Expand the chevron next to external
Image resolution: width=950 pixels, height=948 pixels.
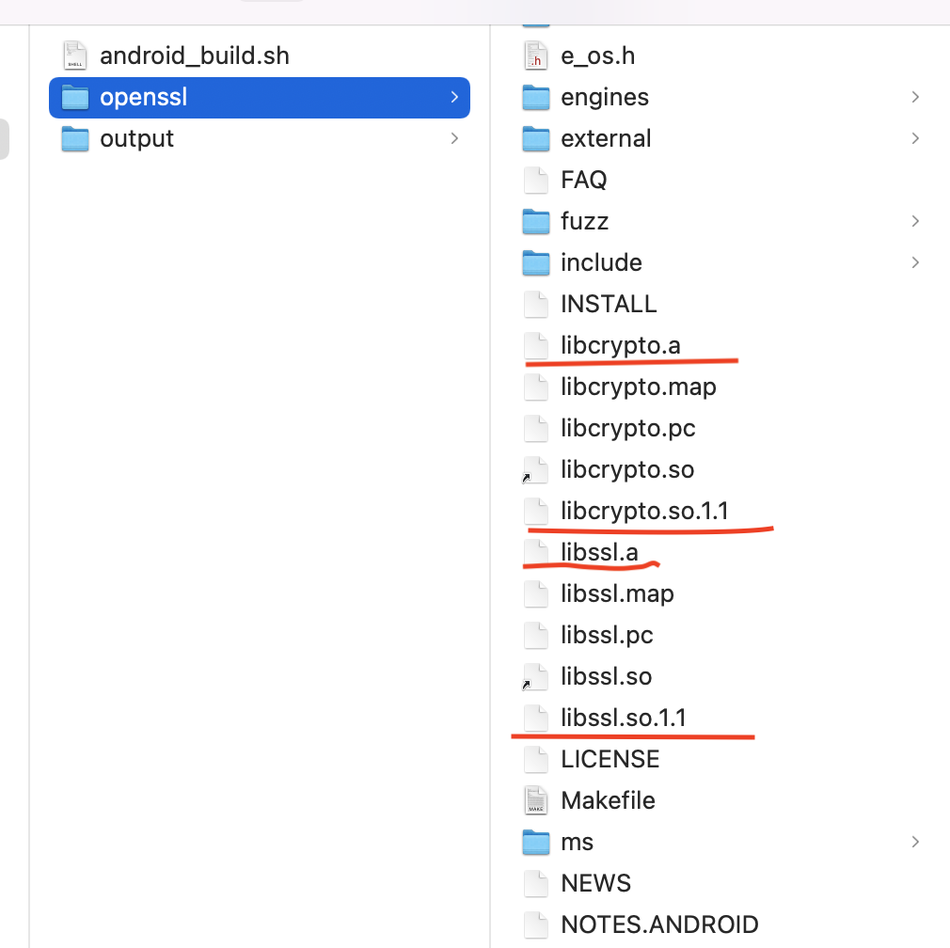click(914, 138)
